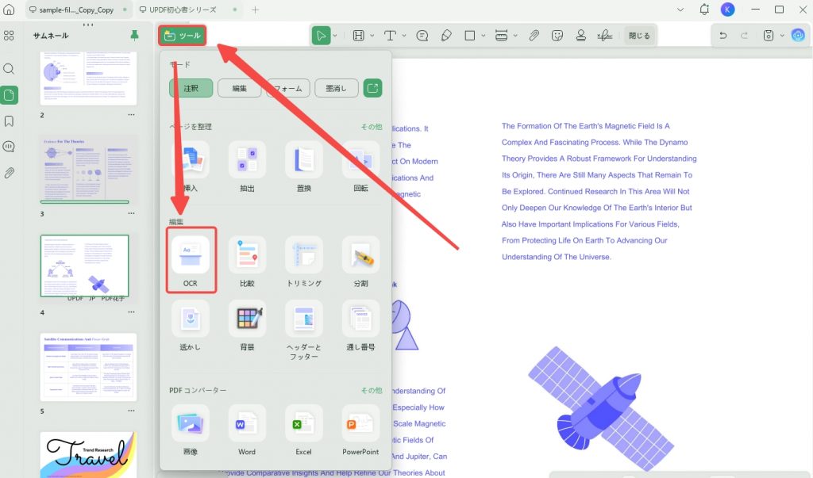This screenshot has height=478, width=813.
Task: Switch to the sample-fil..._Copy_Copy tab
Action: pyautogui.click(x=79, y=10)
